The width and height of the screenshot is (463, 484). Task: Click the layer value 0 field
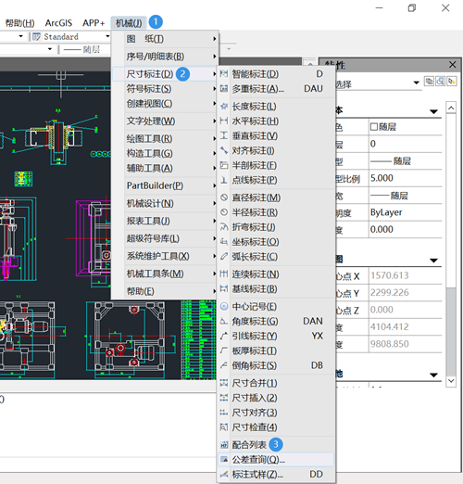click(x=405, y=144)
